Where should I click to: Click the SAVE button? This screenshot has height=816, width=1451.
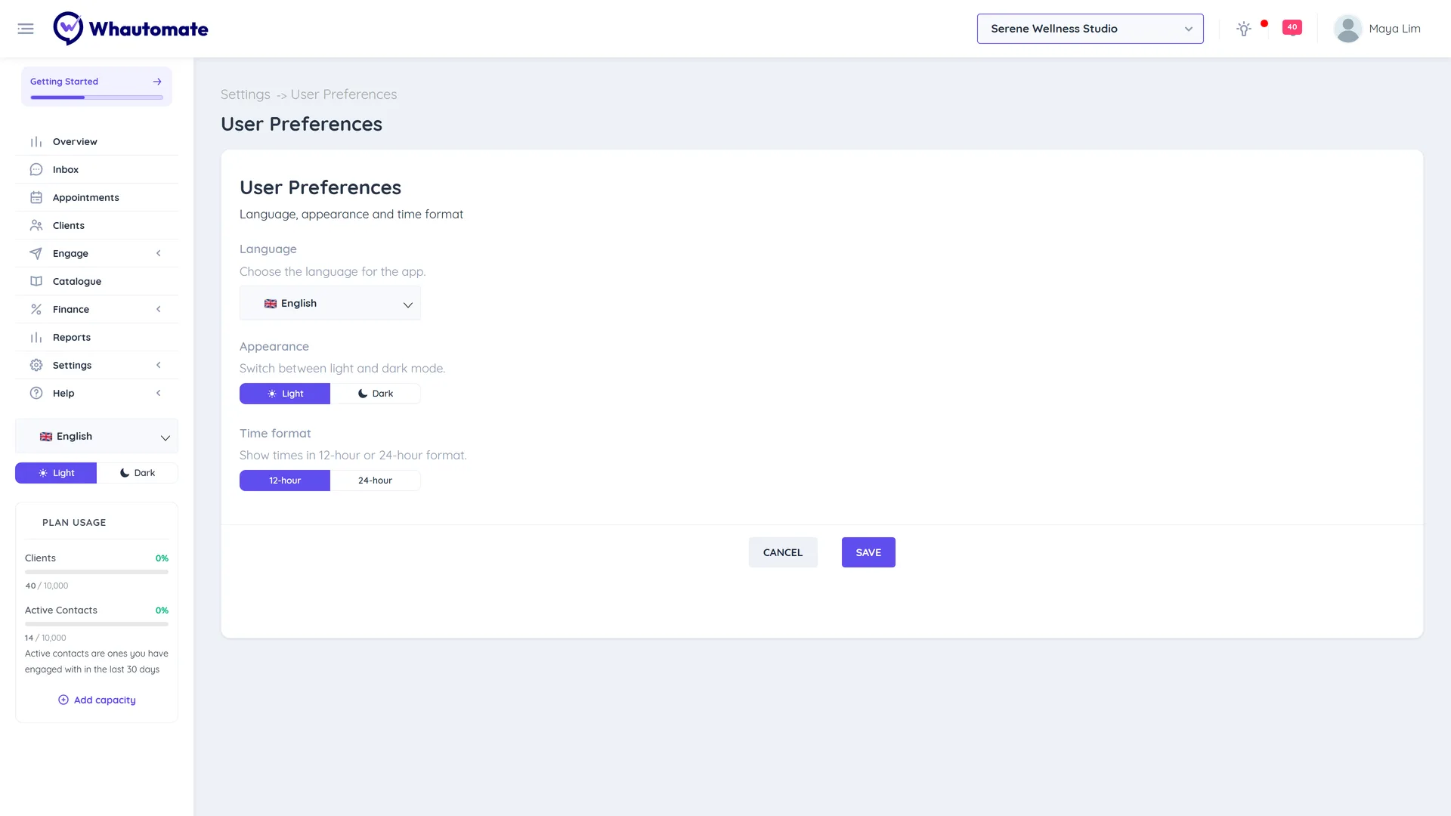click(868, 552)
